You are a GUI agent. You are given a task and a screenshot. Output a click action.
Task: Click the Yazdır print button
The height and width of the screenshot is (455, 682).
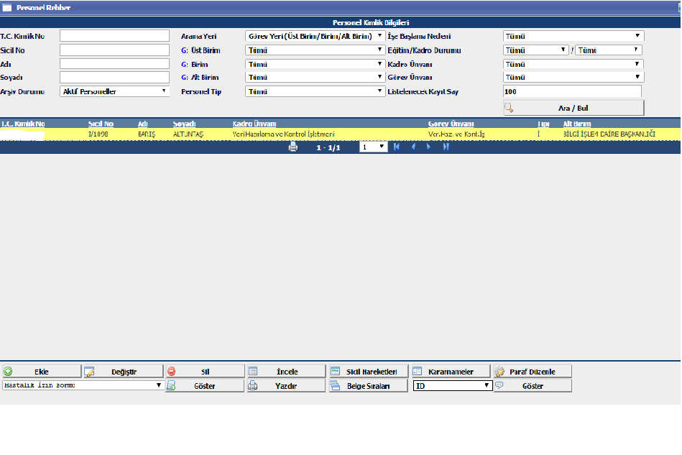click(x=287, y=386)
